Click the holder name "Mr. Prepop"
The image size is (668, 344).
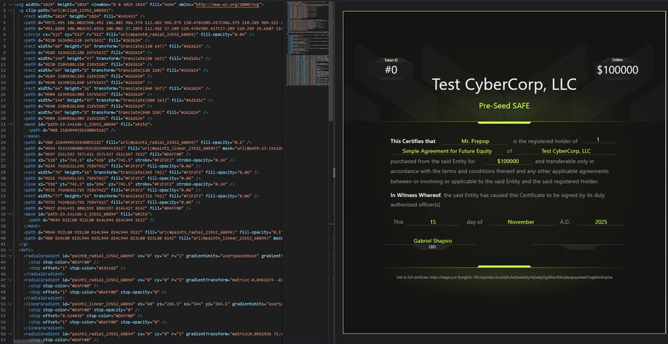[x=475, y=141]
